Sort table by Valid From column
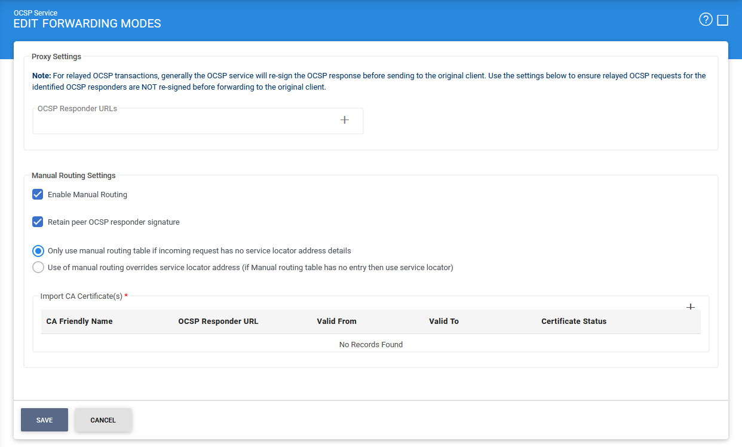The width and height of the screenshot is (742, 447). point(336,322)
